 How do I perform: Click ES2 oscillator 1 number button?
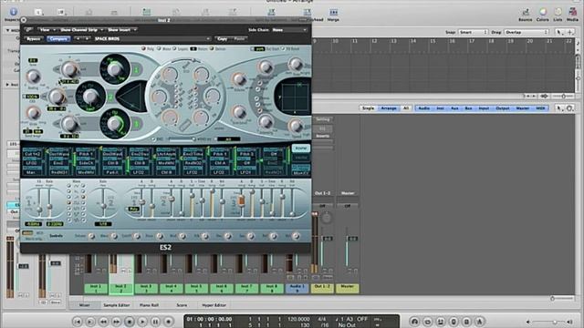[136, 69]
